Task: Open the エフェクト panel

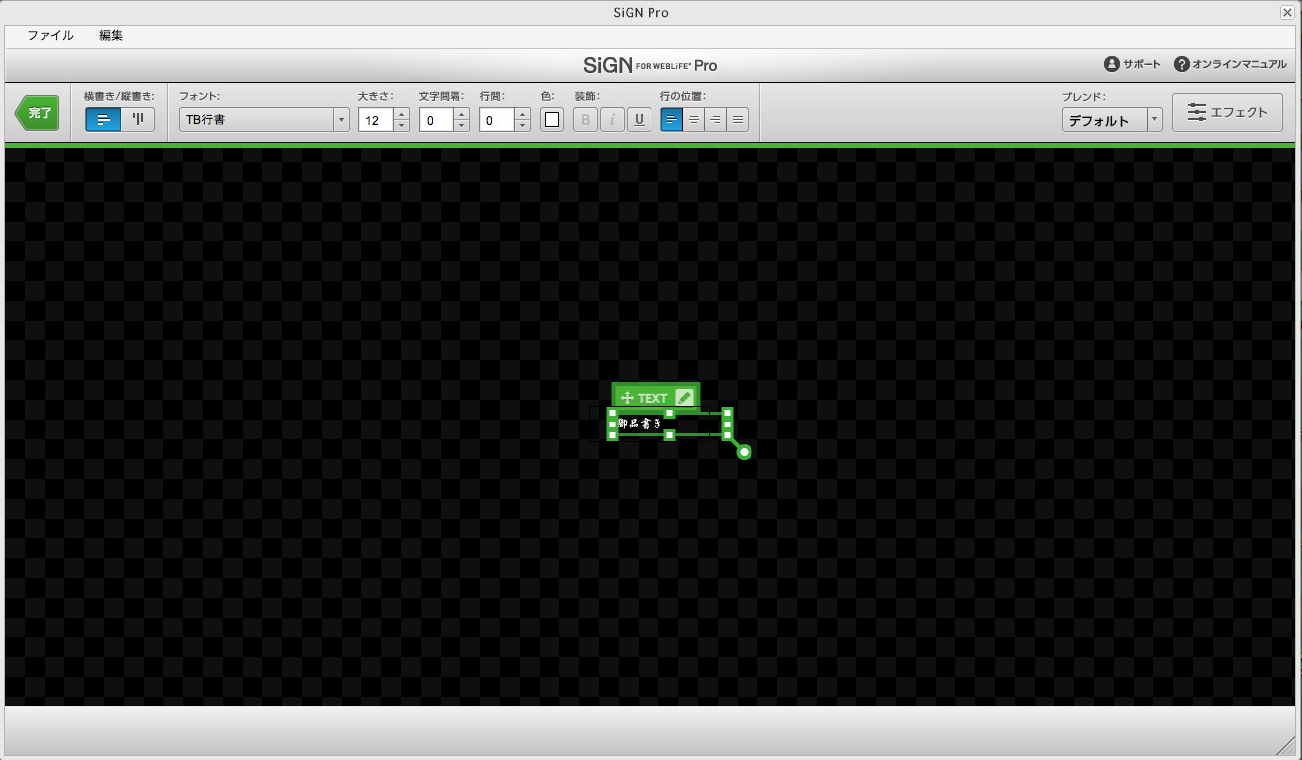Action: (x=1228, y=112)
